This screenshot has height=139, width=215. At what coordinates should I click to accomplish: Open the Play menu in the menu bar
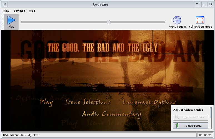coord(6,11)
